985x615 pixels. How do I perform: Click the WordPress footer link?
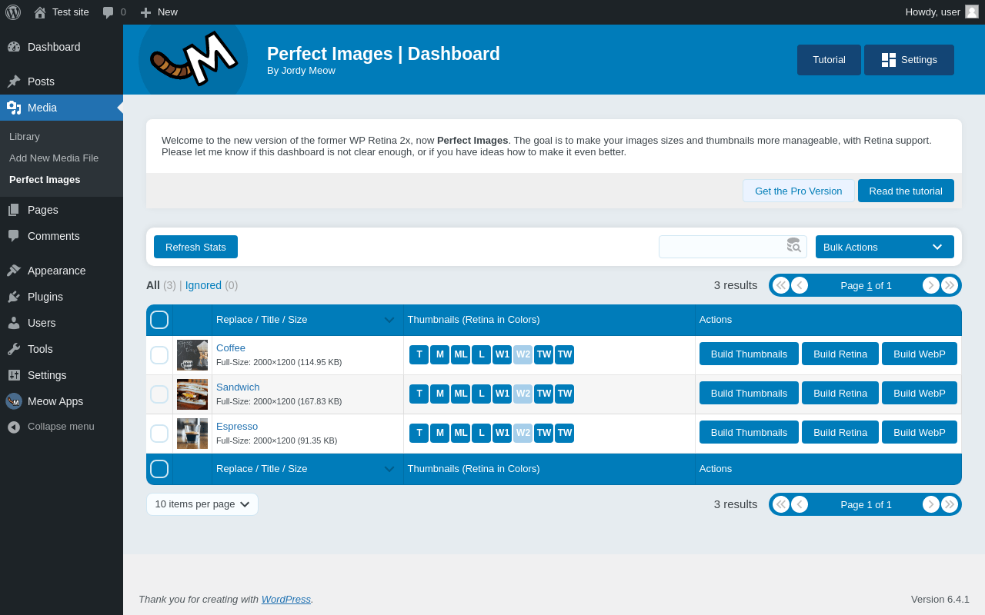pos(286,600)
